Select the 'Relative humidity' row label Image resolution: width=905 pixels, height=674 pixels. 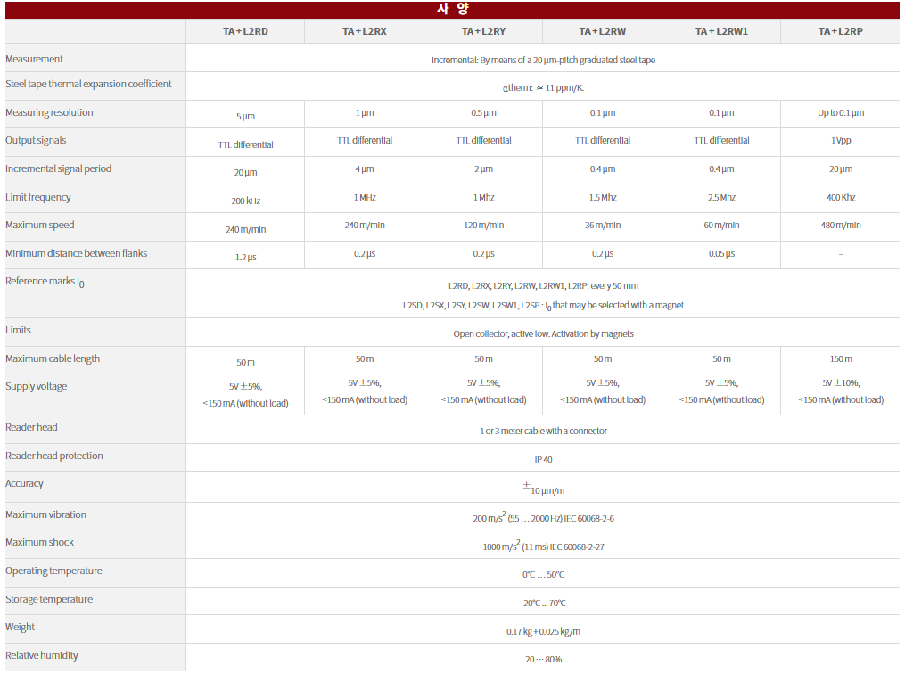[42, 655]
